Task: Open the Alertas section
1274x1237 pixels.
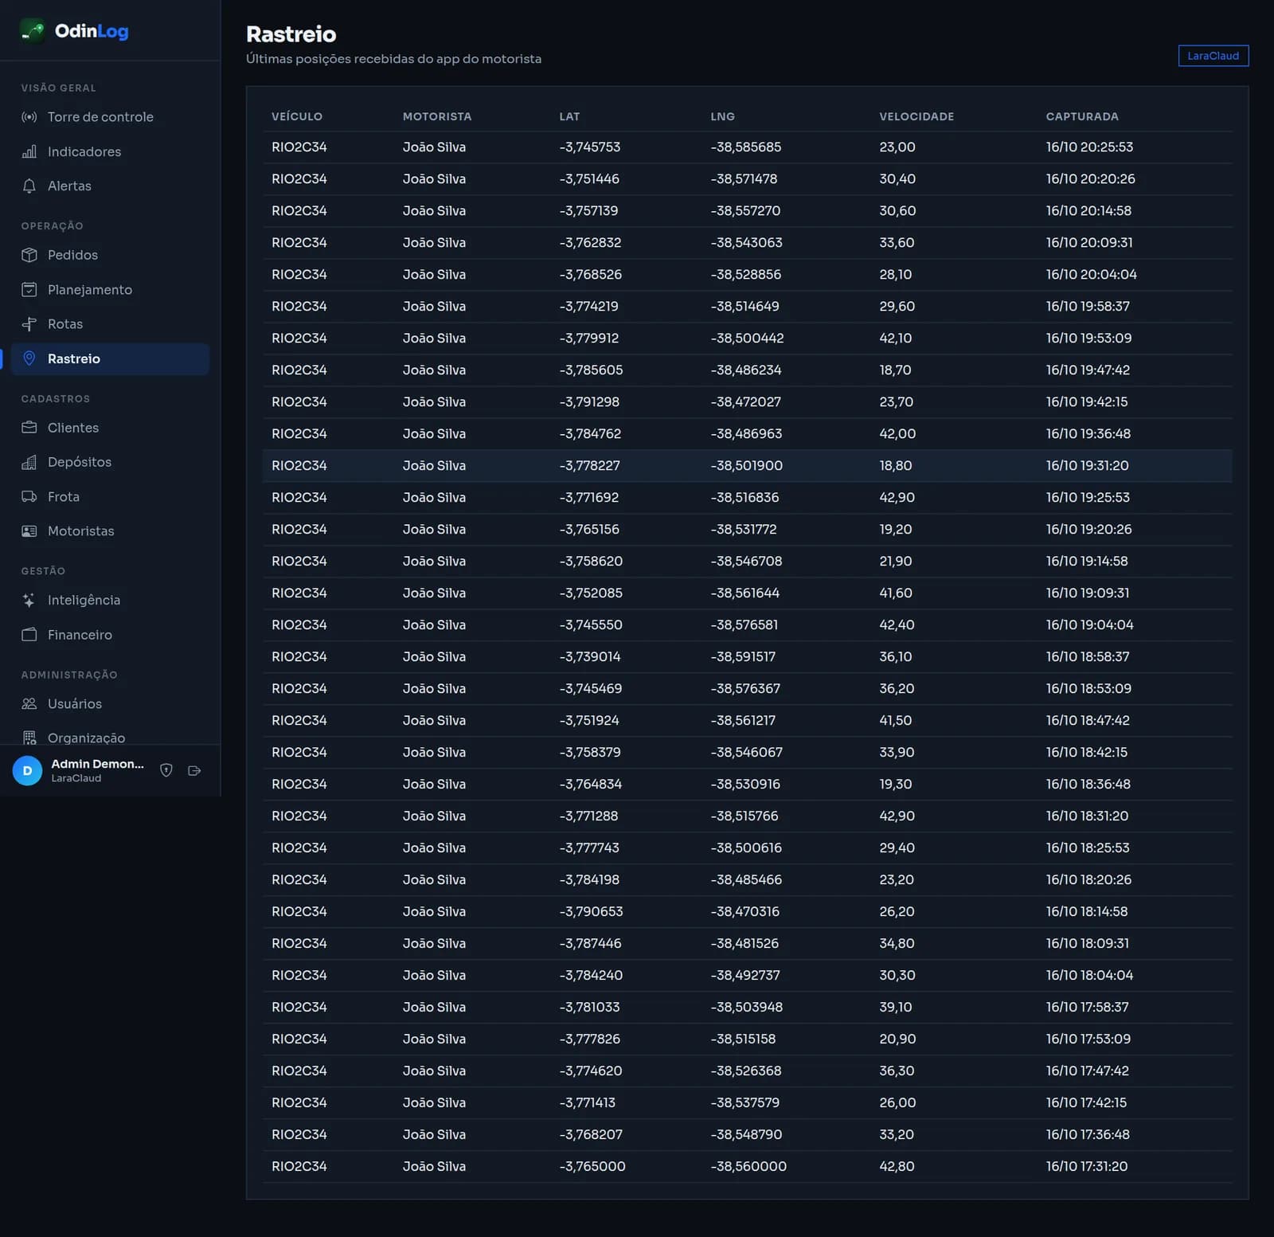Action: pos(111,186)
